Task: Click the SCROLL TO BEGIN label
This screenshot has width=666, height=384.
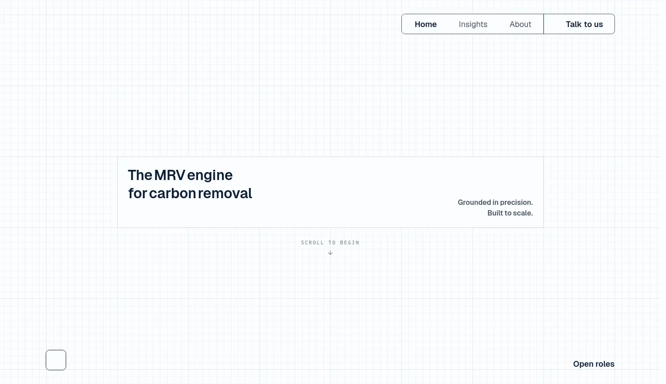Action: pyautogui.click(x=330, y=243)
